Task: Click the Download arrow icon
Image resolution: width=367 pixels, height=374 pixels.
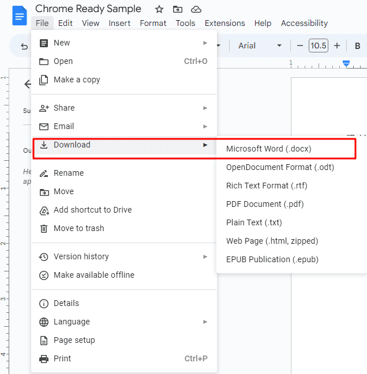Action: [44, 145]
